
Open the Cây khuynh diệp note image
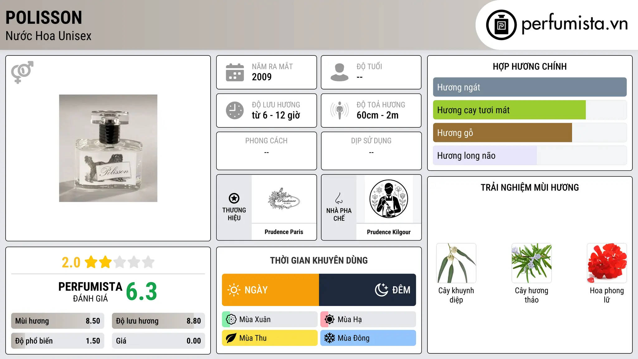click(456, 263)
